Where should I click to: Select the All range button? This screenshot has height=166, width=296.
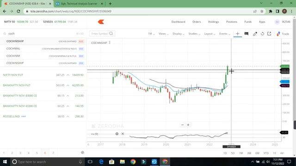[282, 153]
